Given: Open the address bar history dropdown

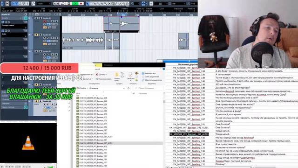Looking at the screenshot, I should (x=124, y=88).
